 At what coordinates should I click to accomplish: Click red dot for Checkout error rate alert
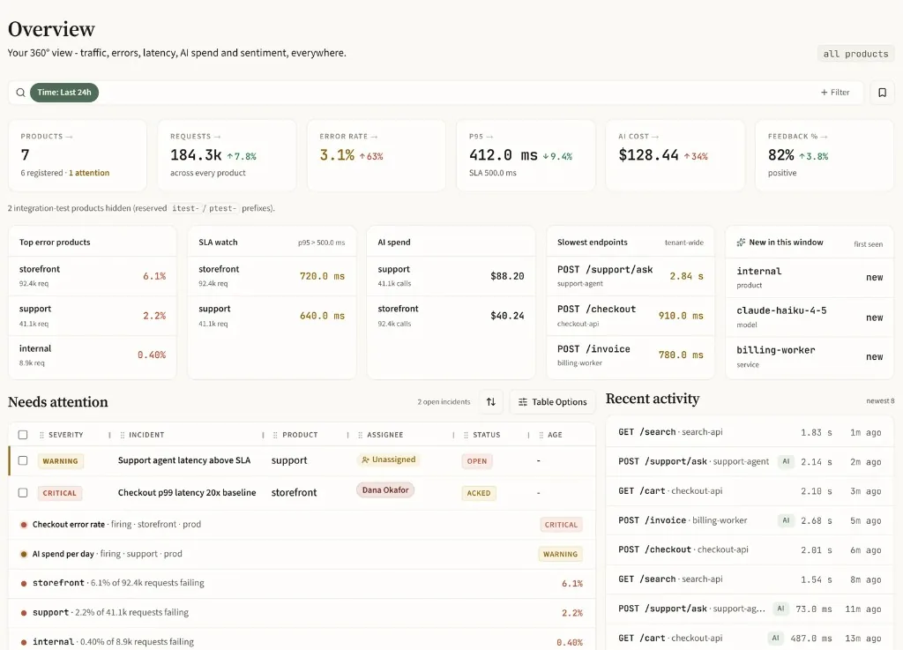click(x=24, y=525)
